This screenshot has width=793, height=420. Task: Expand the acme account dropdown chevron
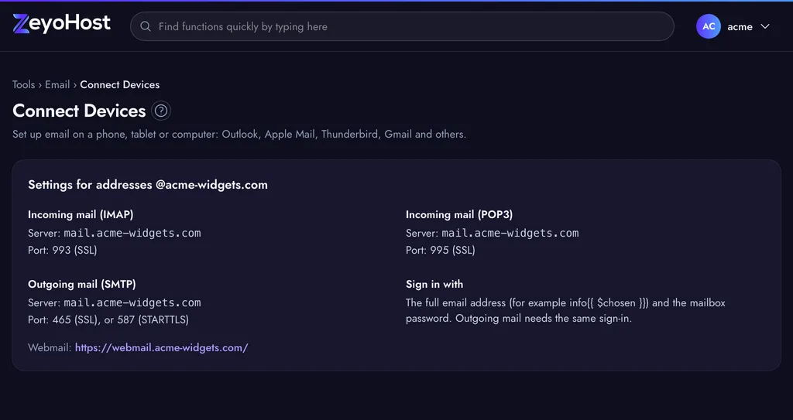[765, 26]
